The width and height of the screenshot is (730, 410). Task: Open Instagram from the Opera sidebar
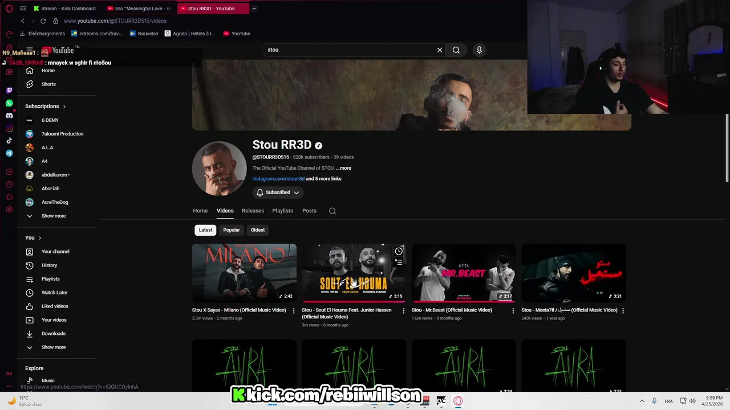pos(9,128)
